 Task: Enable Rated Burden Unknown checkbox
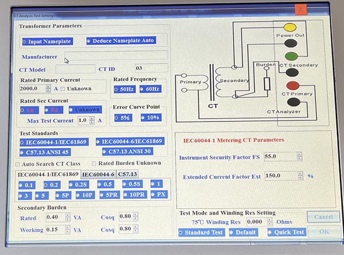click(94, 163)
